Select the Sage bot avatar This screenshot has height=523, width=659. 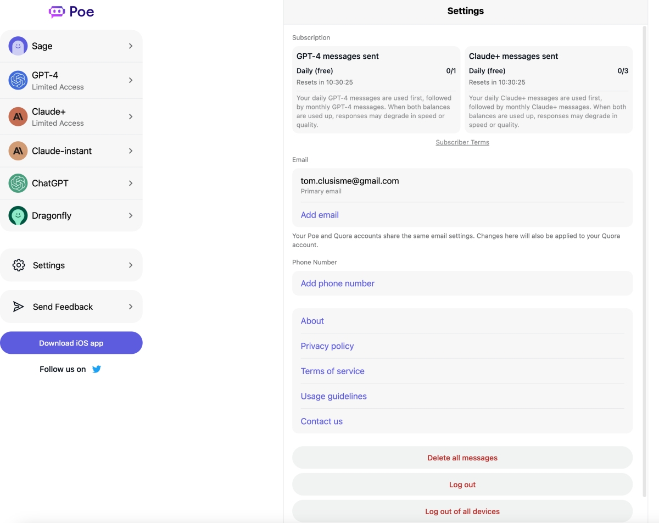click(x=18, y=46)
